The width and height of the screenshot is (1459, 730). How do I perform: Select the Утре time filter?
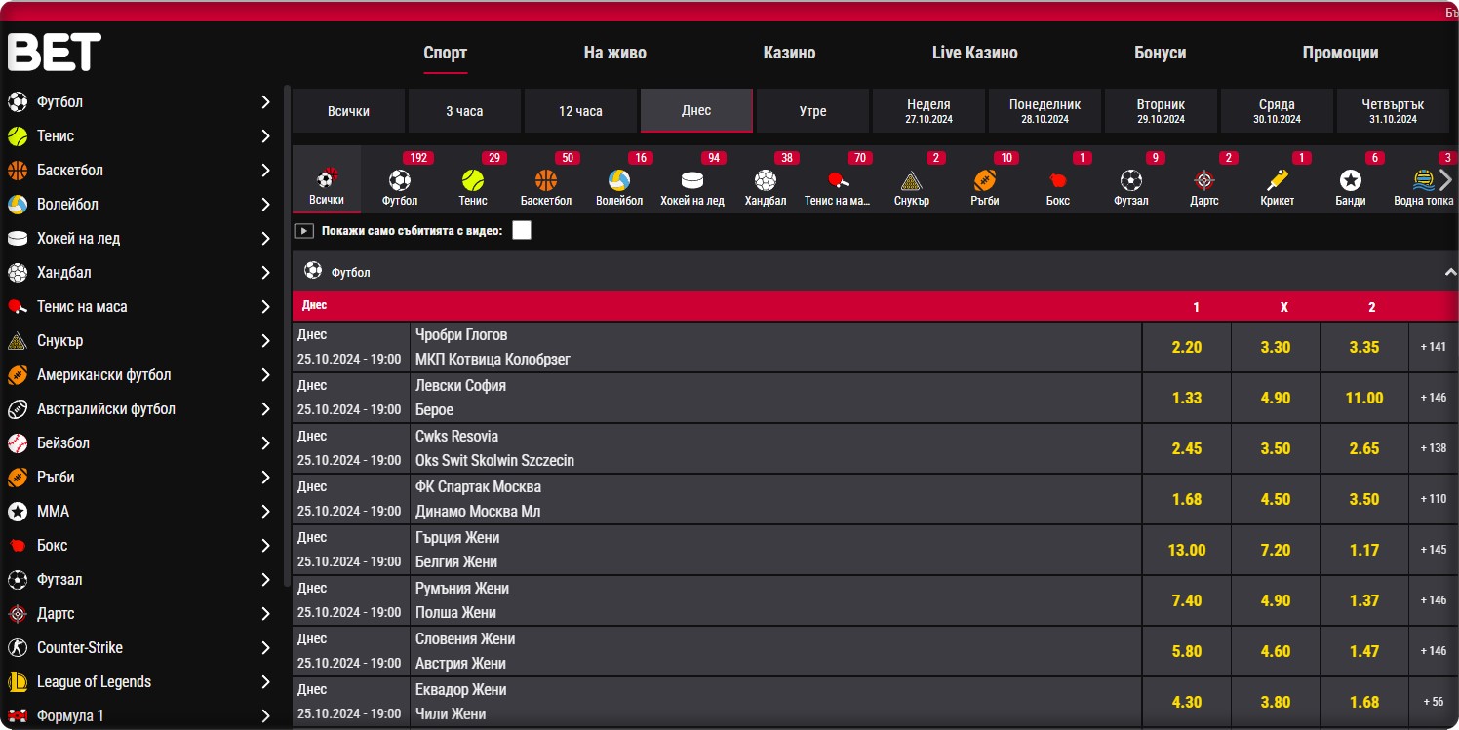pos(812,111)
